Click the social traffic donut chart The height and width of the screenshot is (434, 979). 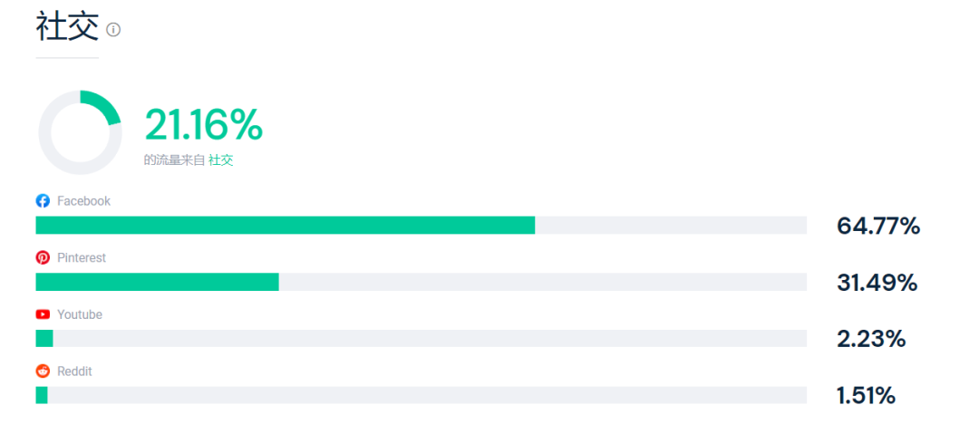[80, 132]
